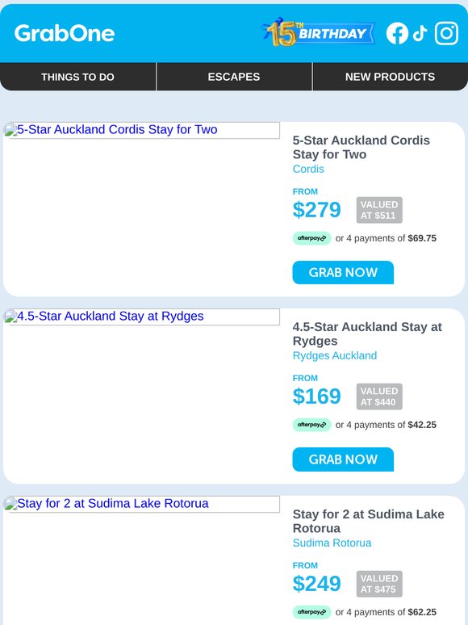Image resolution: width=468 pixels, height=625 pixels.
Task: Click the GrabOne logo
Action: pos(65,33)
